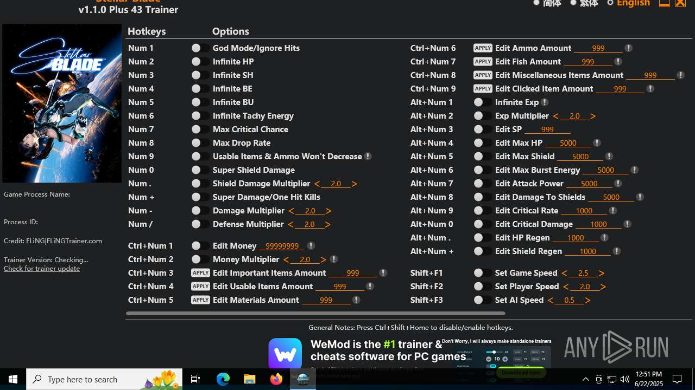Screen dimensions: 695x390
Task: Toggle Infinite Tachy Energy
Action: [200, 116]
